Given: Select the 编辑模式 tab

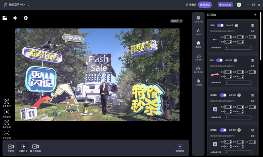Looking at the screenshot, I should [x=205, y=5].
